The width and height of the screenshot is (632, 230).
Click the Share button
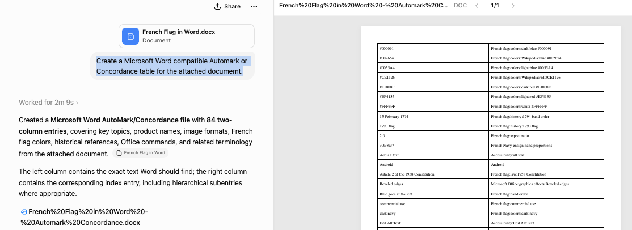coord(227,6)
